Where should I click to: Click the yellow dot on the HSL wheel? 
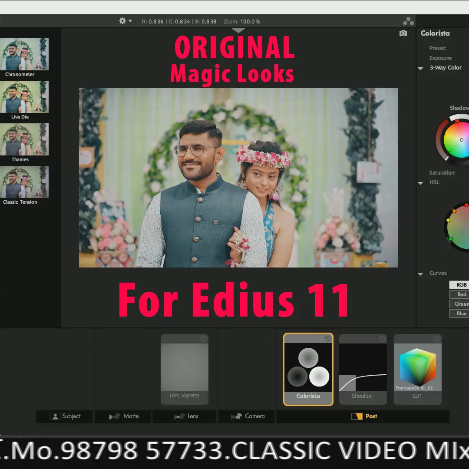click(x=448, y=220)
